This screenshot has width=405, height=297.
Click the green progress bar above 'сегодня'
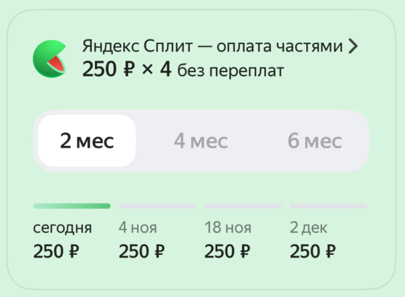pos(72,206)
